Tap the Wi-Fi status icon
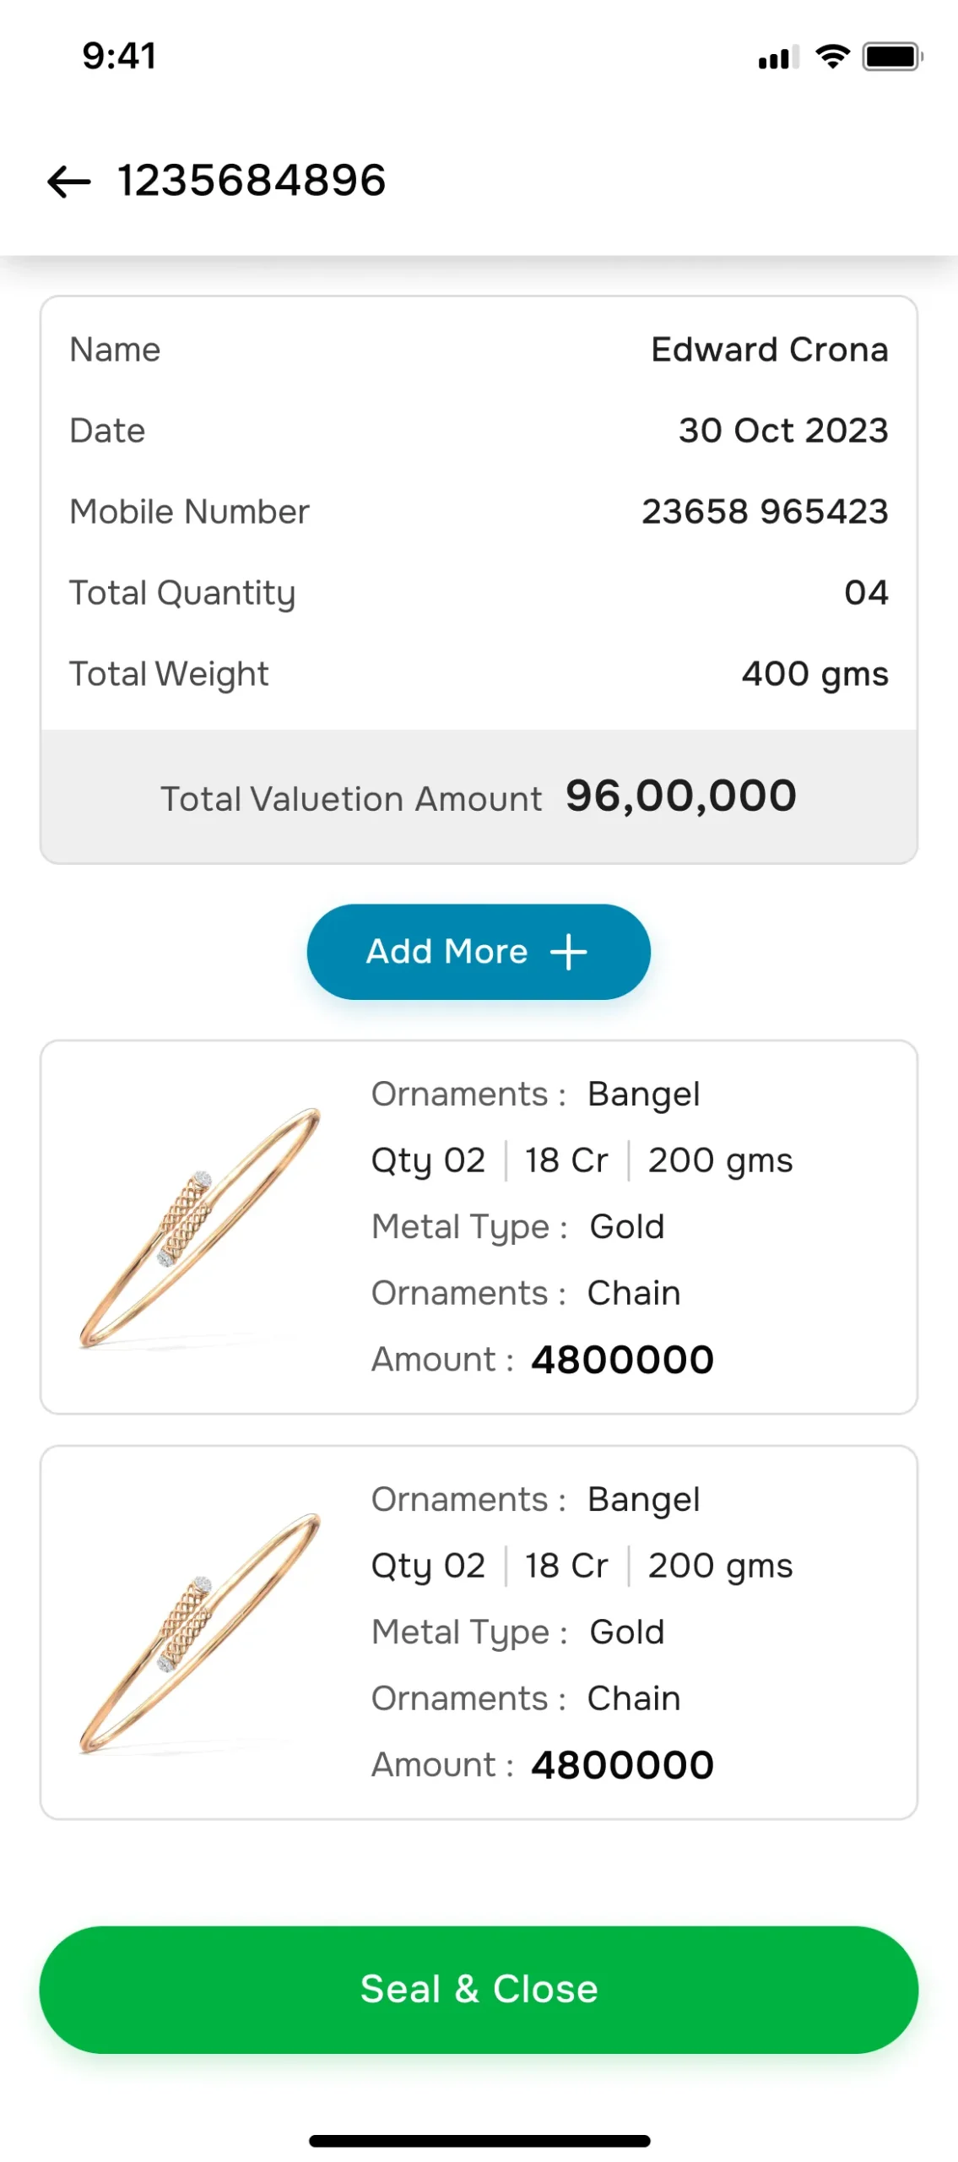 [832, 57]
